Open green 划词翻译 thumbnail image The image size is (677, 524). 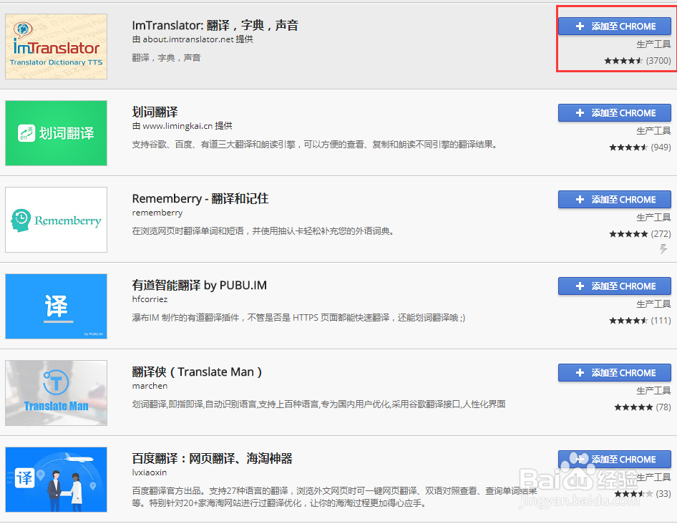coord(56,133)
